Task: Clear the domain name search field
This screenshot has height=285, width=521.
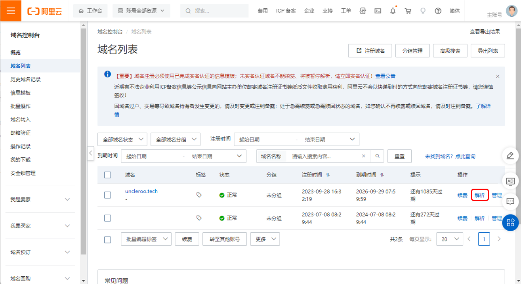Action: pyautogui.click(x=363, y=156)
